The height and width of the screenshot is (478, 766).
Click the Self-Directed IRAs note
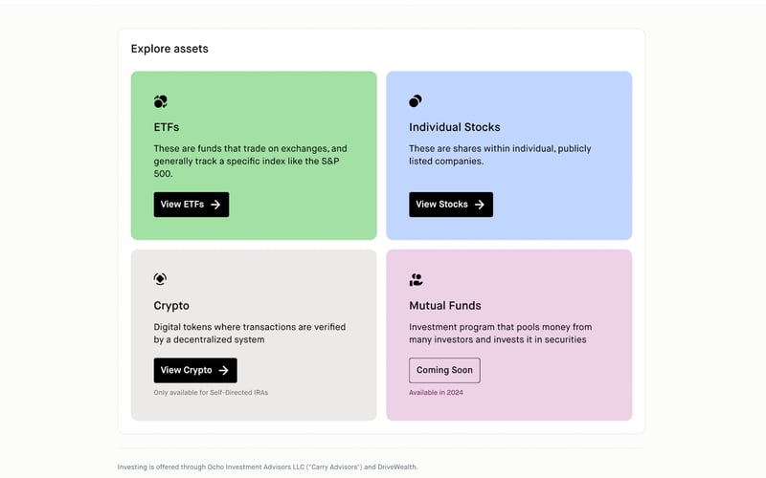click(211, 393)
